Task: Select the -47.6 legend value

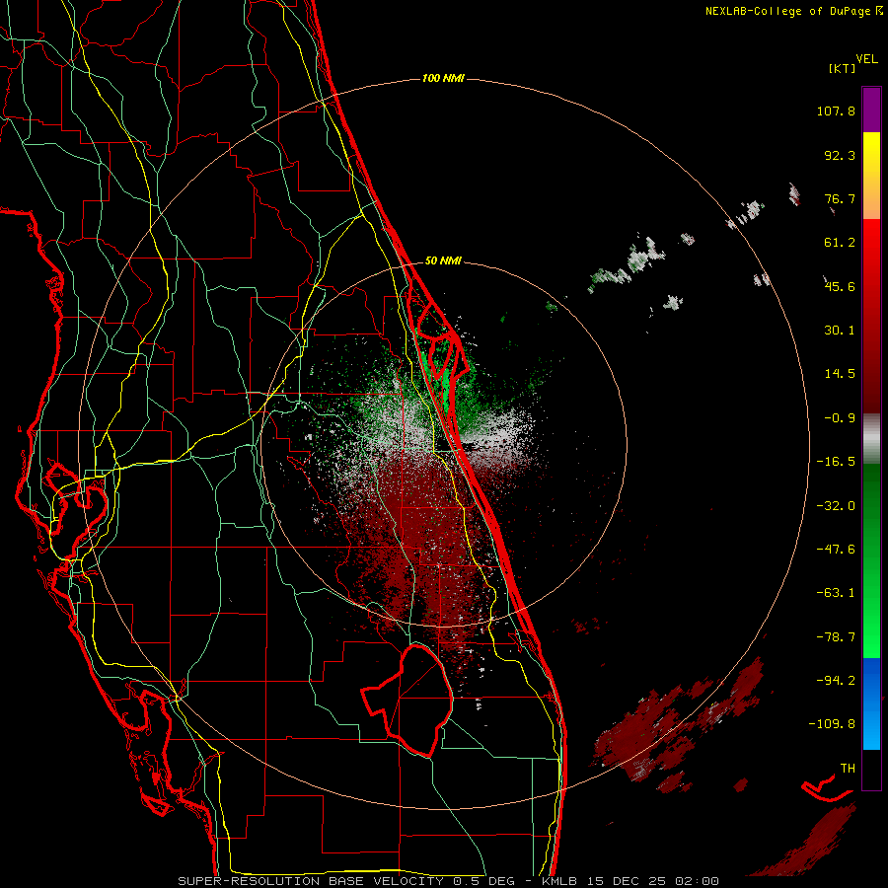Action: 836,550
